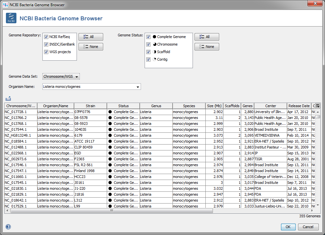Sort by Center column header
This screenshot has height=235, width=325.
tap(270, 106)
